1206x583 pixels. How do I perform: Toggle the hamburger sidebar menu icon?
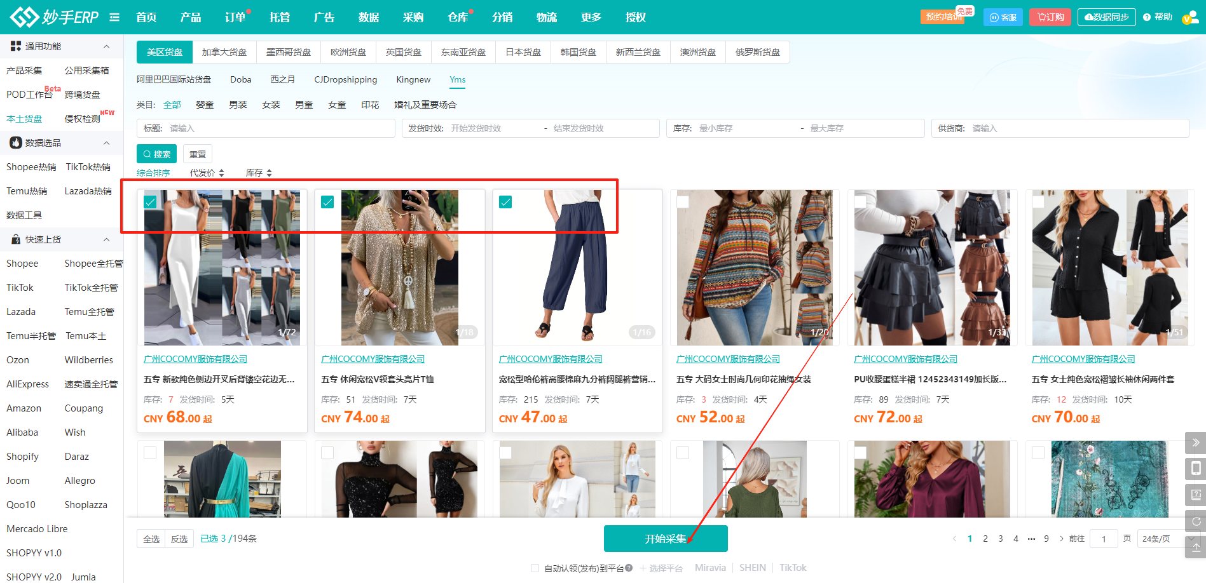pos(114,17)
